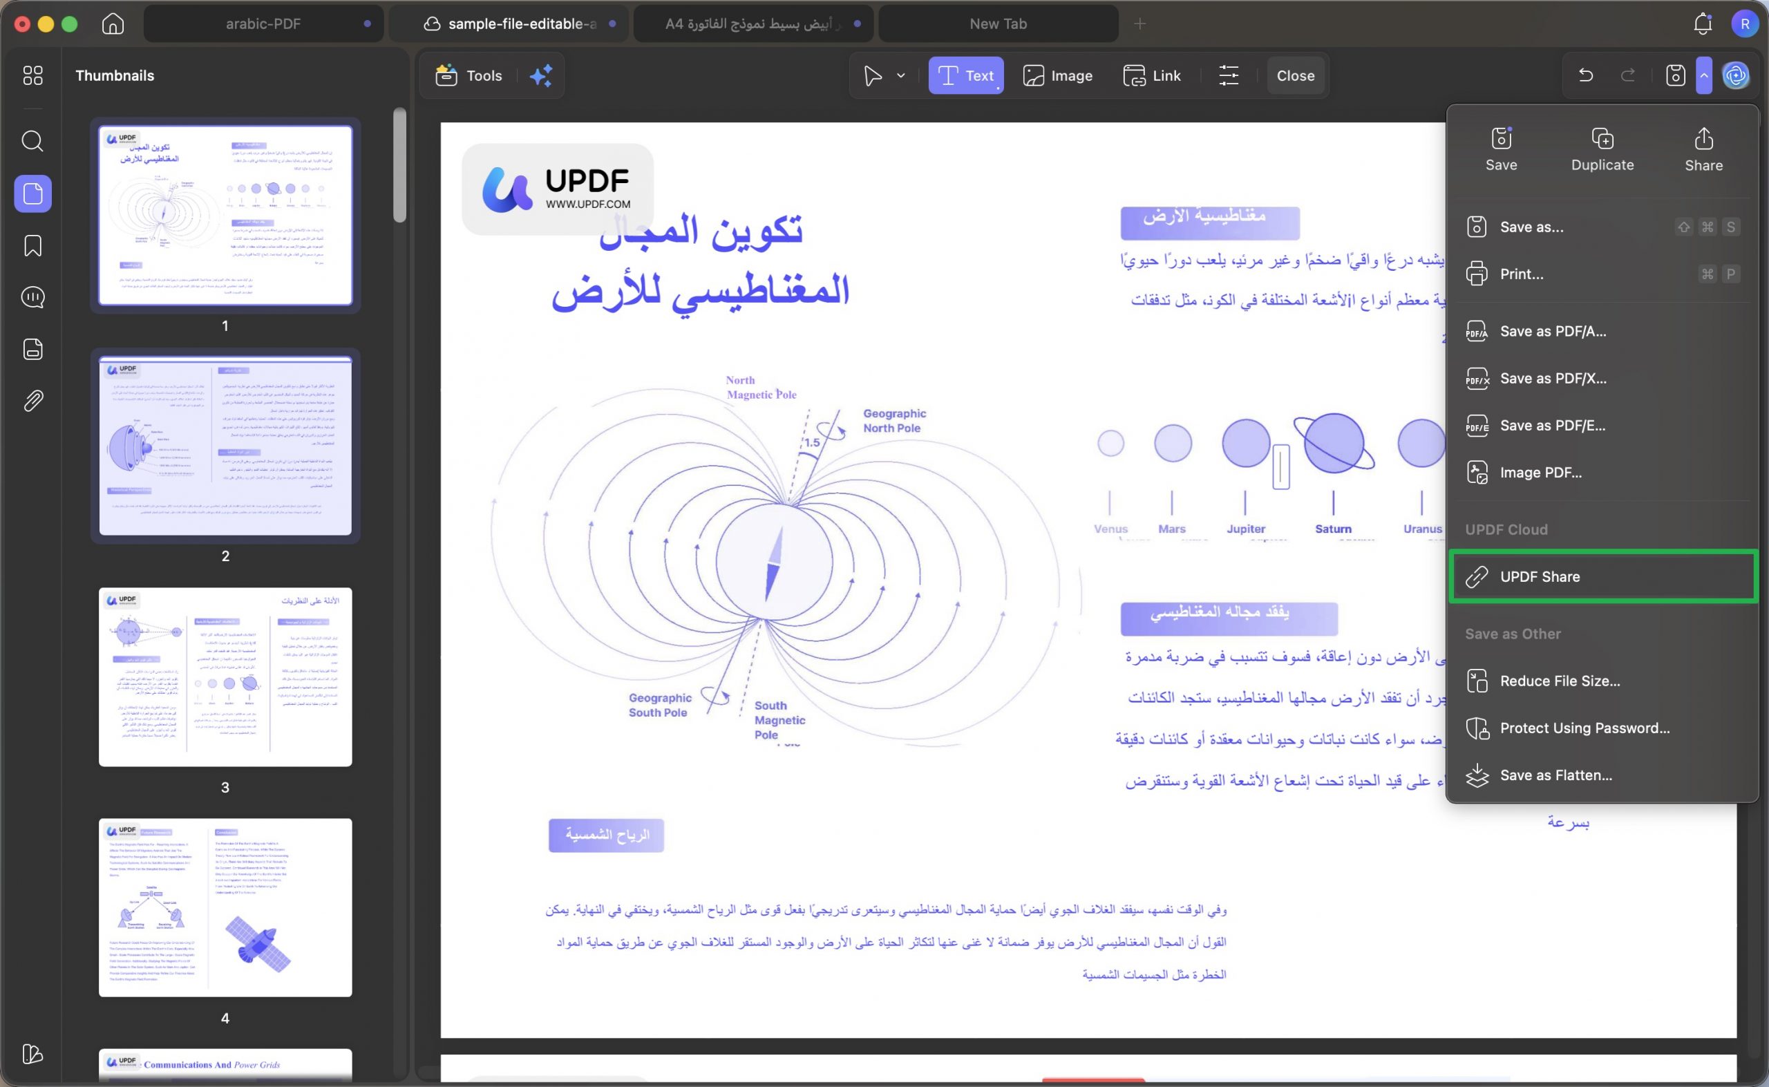Open the user profile avatar R
Screen dimensions: 1769x1087
pyautogui.click(x=1745, y=23)
